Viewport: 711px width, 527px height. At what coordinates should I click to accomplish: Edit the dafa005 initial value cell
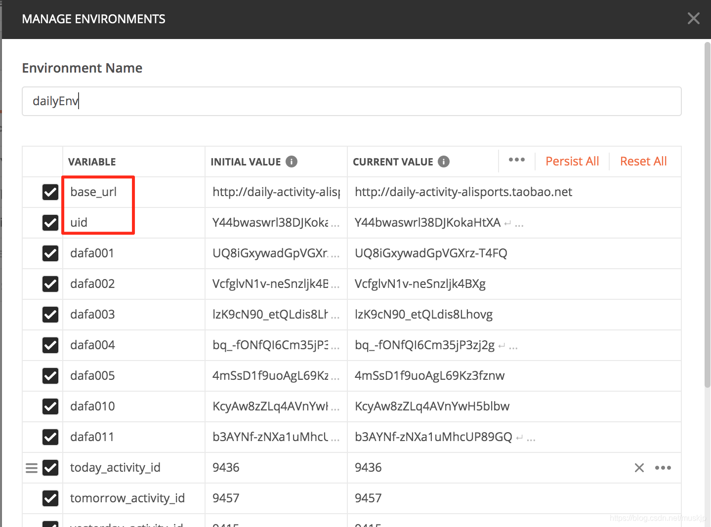point(276,376)
